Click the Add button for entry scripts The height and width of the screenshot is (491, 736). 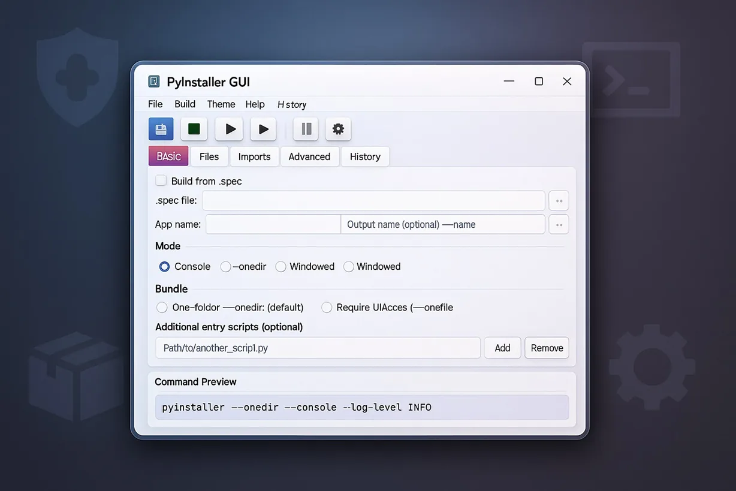click(x=502, y=348)
